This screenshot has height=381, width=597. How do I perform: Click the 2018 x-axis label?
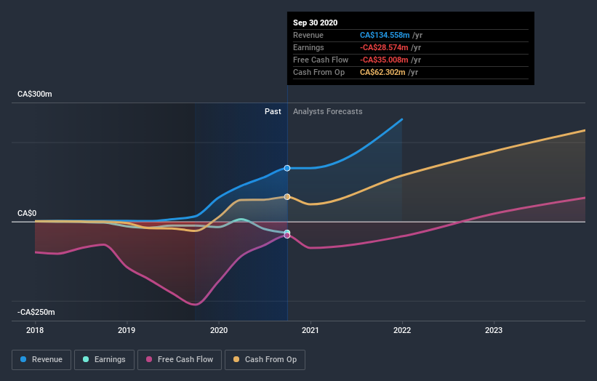[35, 330]
